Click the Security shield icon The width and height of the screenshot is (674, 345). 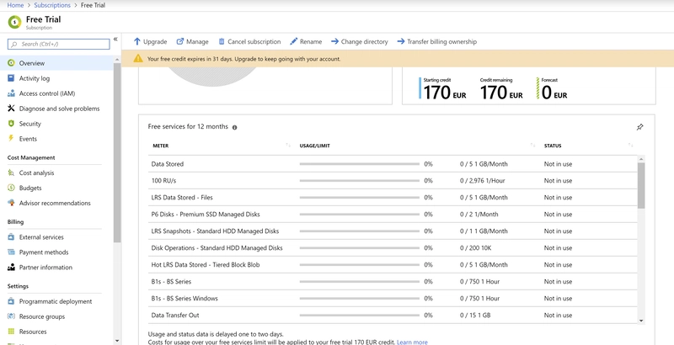(11, 124)
